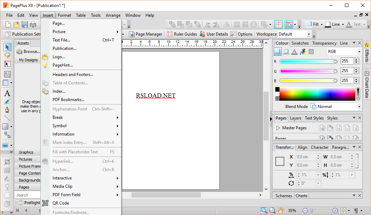Select the Pointer tool in the left toolbar
Image resolution: width=371 pixels, height=215 pixels.
point(7,47)
